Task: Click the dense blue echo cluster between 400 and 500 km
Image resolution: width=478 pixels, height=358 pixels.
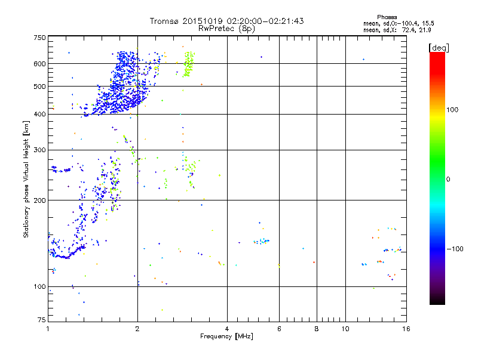Action: 122,100
